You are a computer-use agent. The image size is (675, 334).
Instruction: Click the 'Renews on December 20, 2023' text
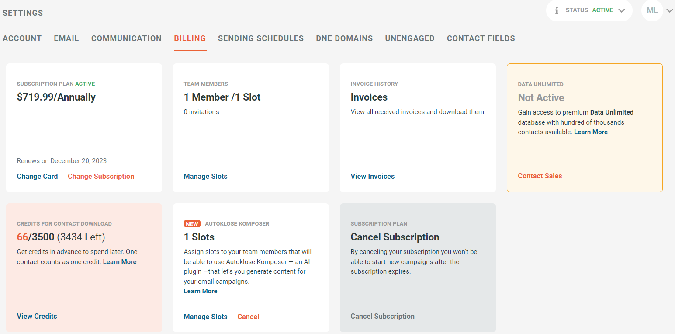[x=62, y=161]
